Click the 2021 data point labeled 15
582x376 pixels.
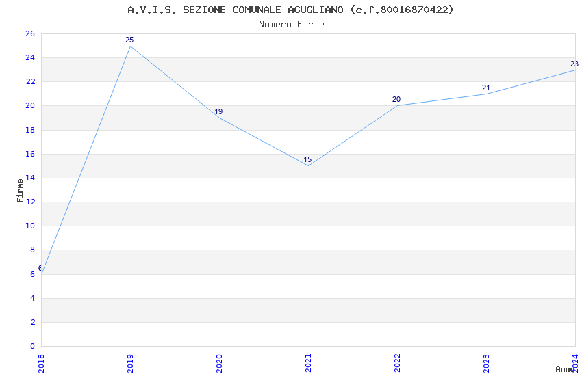tap(308, 165)
